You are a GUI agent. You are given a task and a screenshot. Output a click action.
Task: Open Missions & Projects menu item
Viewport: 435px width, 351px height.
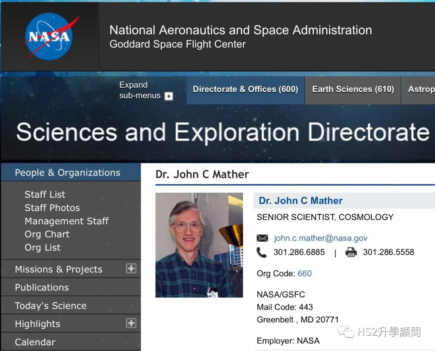[58, 269]
